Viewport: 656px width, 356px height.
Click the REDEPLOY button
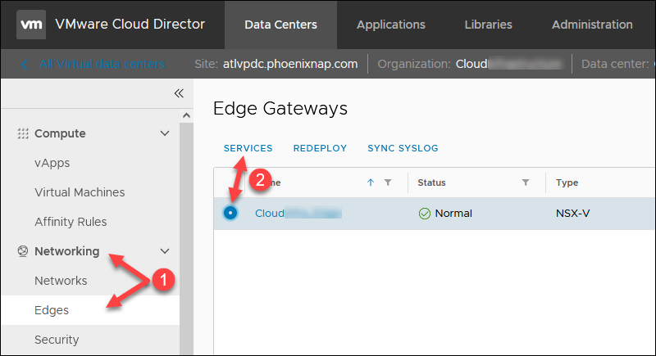point(320,148)
